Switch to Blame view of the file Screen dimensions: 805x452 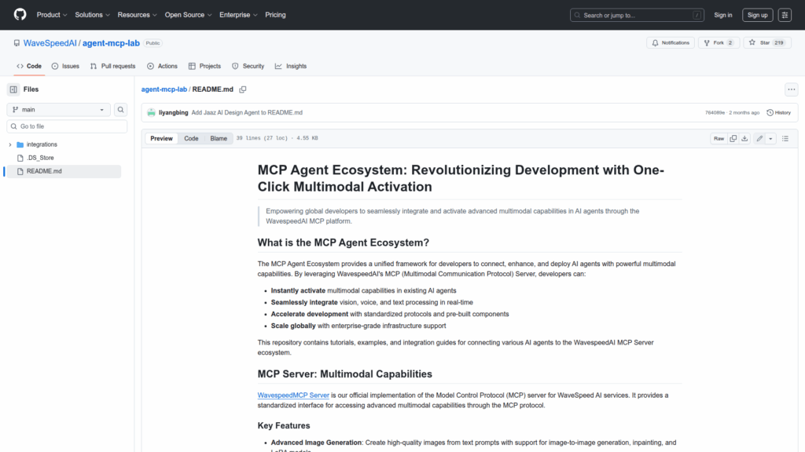218,138
